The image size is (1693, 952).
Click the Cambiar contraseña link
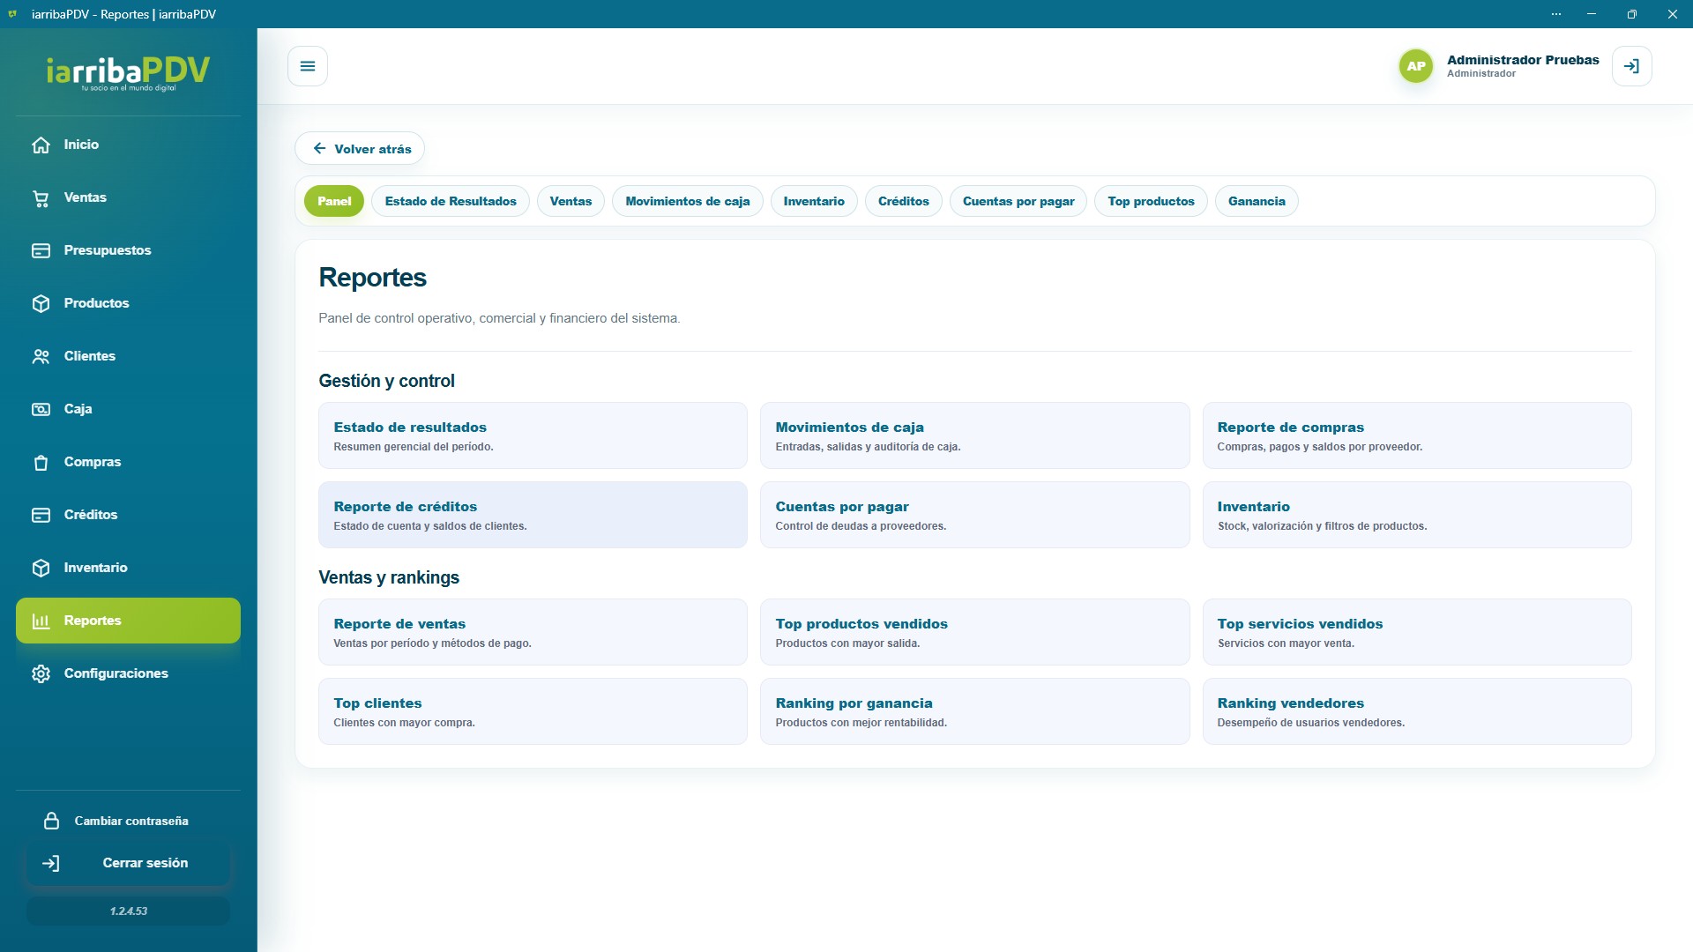[131, 821]
